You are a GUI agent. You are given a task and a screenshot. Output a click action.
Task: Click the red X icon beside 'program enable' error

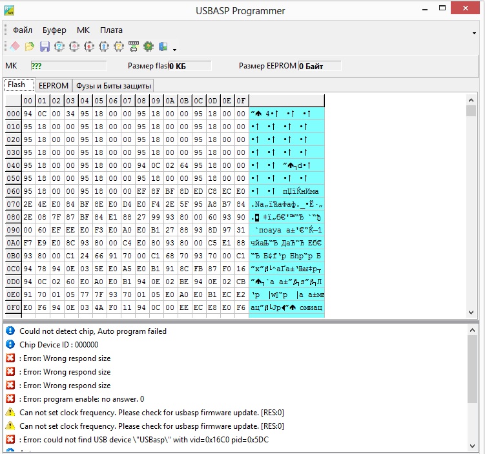click(x=10, y=398)
